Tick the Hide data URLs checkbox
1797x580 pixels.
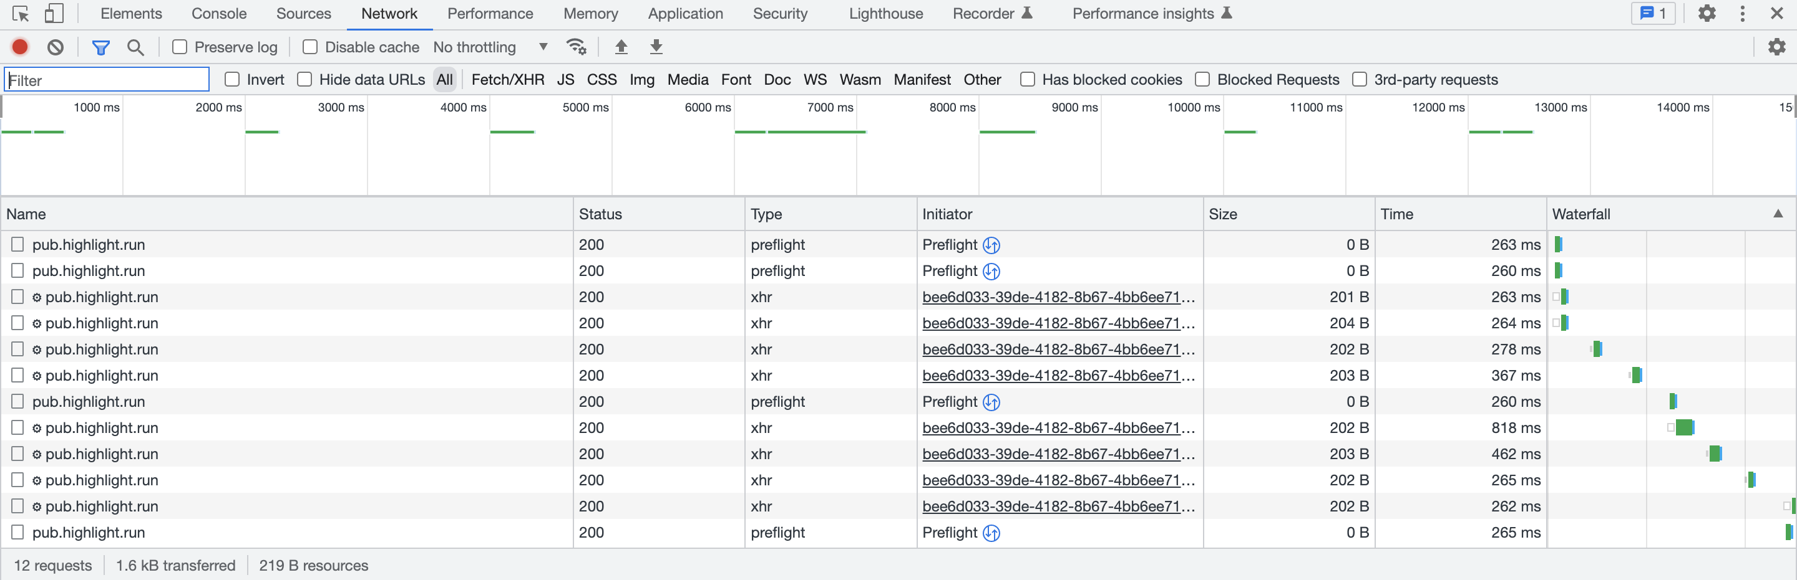point(305,79)
